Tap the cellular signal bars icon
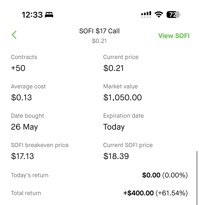Viewport: 199px width, 205px height. (146, 14)
